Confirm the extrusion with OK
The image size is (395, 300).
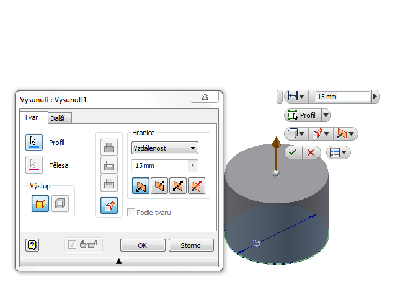point(143,245)
